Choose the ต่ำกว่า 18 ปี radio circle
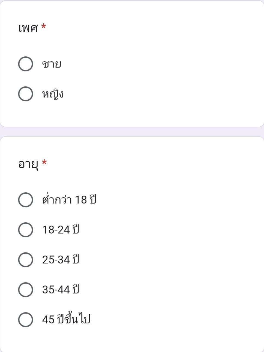Screen dimensions: 264x352 [26, 200]
